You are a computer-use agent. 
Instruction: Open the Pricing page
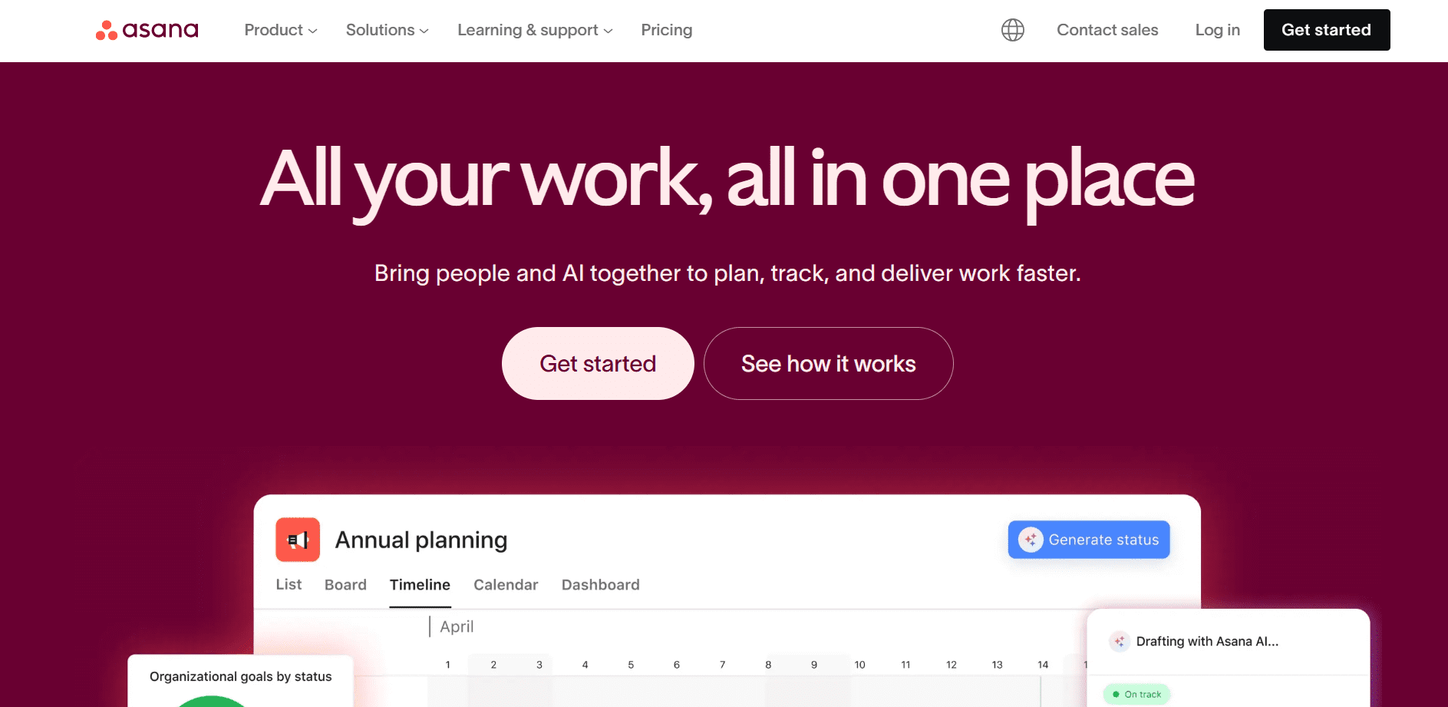666,30
